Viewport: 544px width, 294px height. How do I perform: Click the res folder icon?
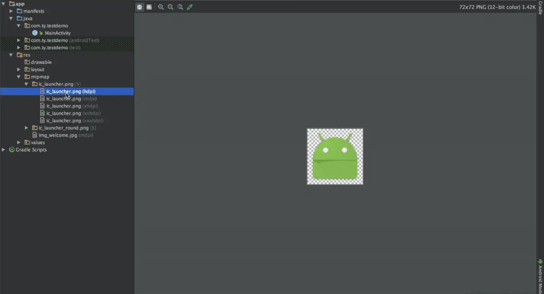click(x=19, y=55)
